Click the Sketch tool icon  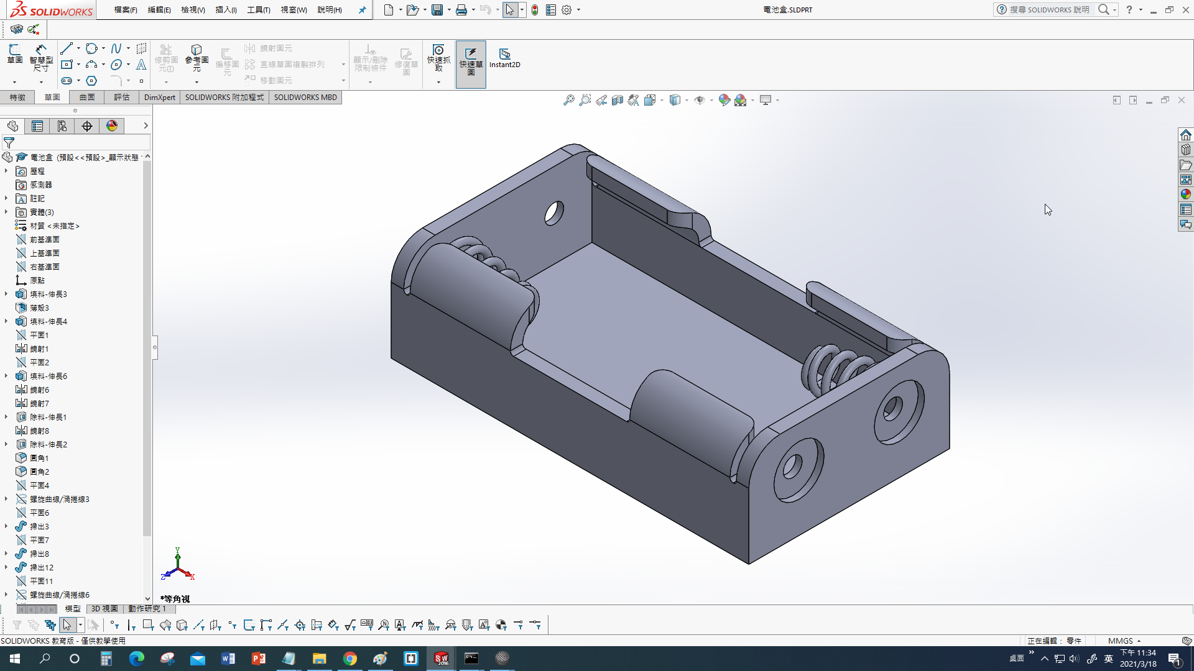click(15, 55)
